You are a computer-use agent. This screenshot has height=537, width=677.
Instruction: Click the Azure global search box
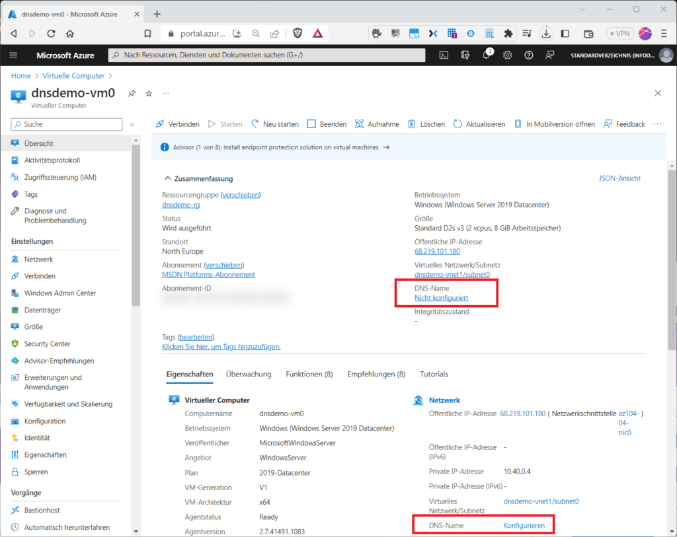pos(266,55)
